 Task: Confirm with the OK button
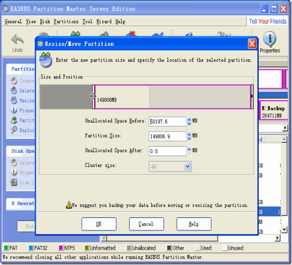pyautogui.click(x=99, y=224)
